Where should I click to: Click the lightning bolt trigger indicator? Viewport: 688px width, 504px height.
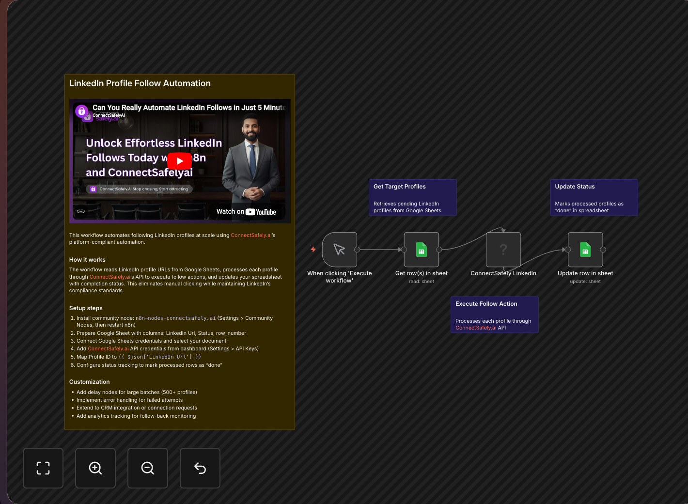click(x=313, y=249)
